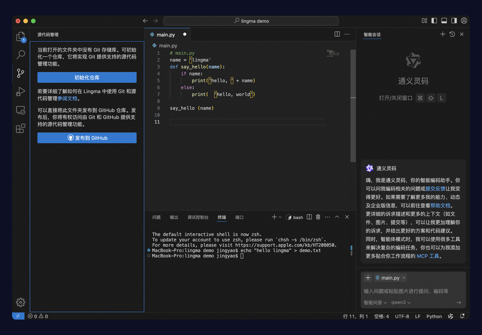Toggle the primary sidebar visibility
This screenshot has width=482, height=335.
coord(434,21)
